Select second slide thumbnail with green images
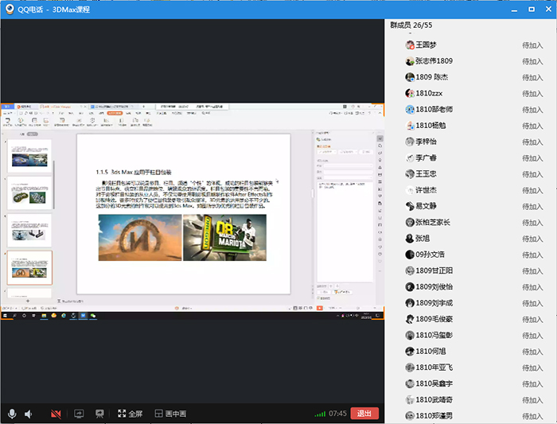 click(29, 193)
